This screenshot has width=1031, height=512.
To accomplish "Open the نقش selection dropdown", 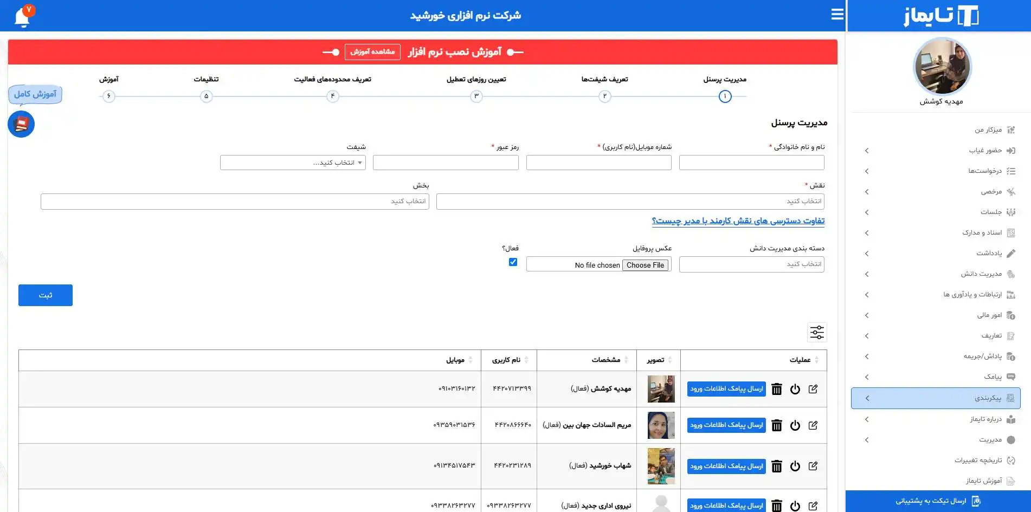I will coord(630,202).
